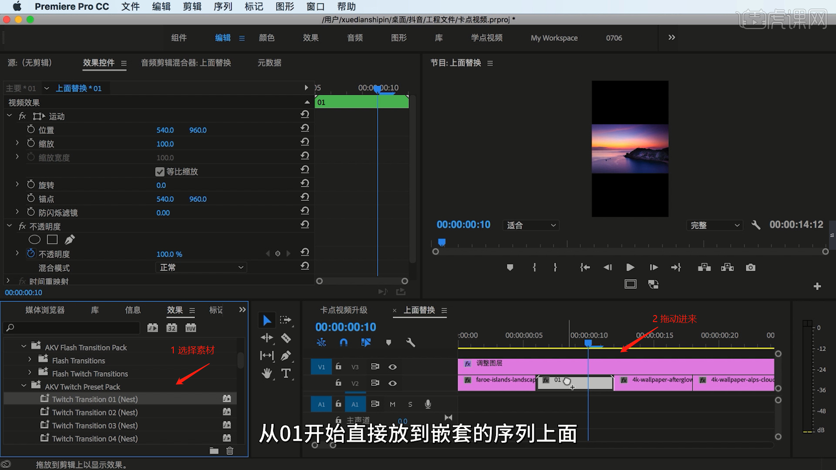Screen dimensions: 836x470
Task: Select the Track Select Forward tool
Action: click(286, 320)
